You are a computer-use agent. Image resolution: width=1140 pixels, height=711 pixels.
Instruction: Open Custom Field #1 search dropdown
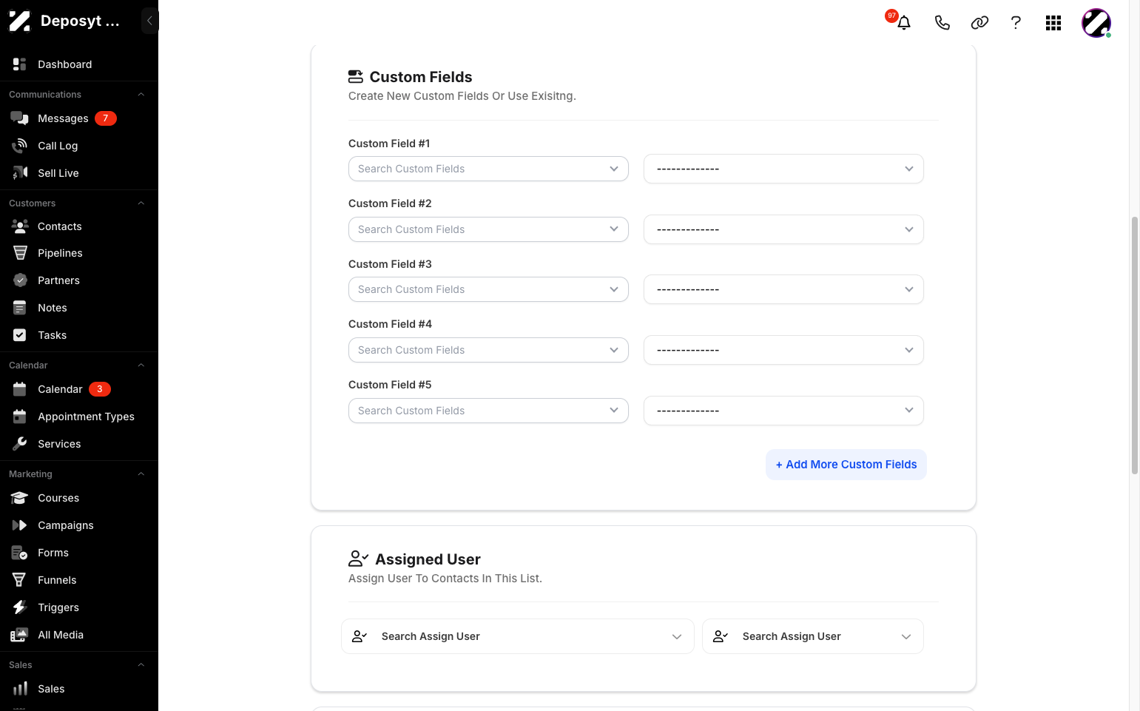click(488, 169)
